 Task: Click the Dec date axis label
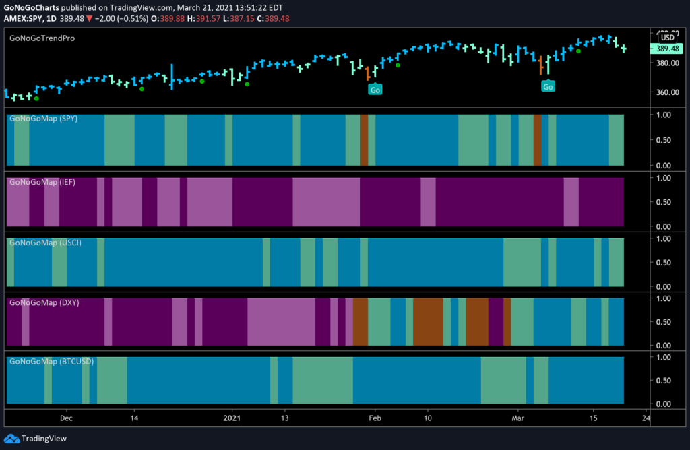[x=66, y=418]
